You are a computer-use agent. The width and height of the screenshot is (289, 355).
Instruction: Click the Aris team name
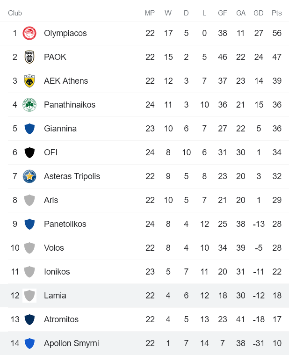(x=51, y=200)
